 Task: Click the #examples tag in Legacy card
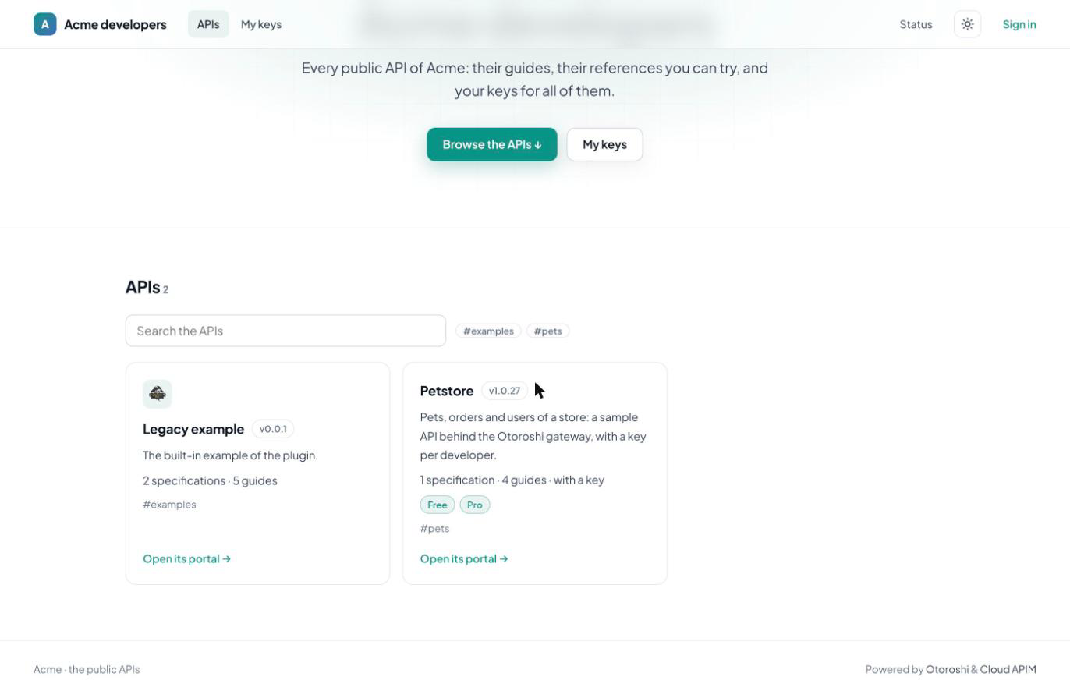point(169,505)
